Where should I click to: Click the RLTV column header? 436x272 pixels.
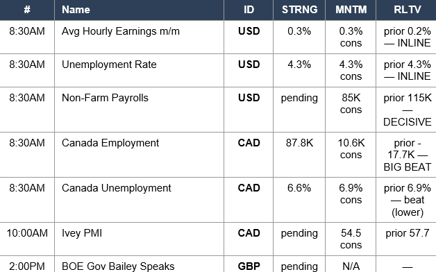point(407,10)
